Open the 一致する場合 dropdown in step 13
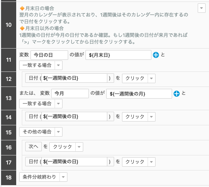This screenshot has width=209, height=187. [x=58, y=103]
